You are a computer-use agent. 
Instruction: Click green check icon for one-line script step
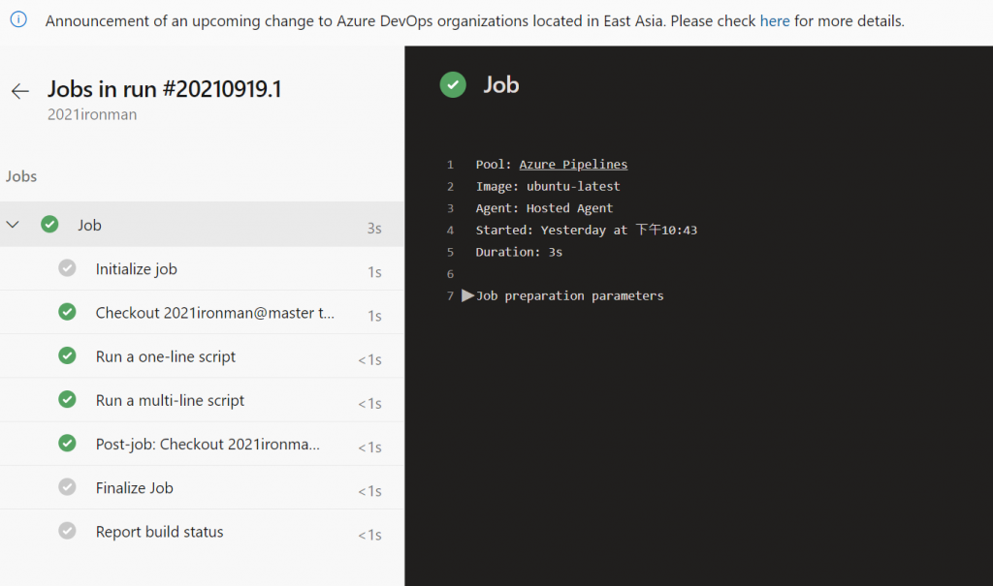coord(67,356)
